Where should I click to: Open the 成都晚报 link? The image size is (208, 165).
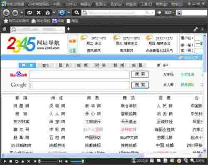click(x=93, y=145)
